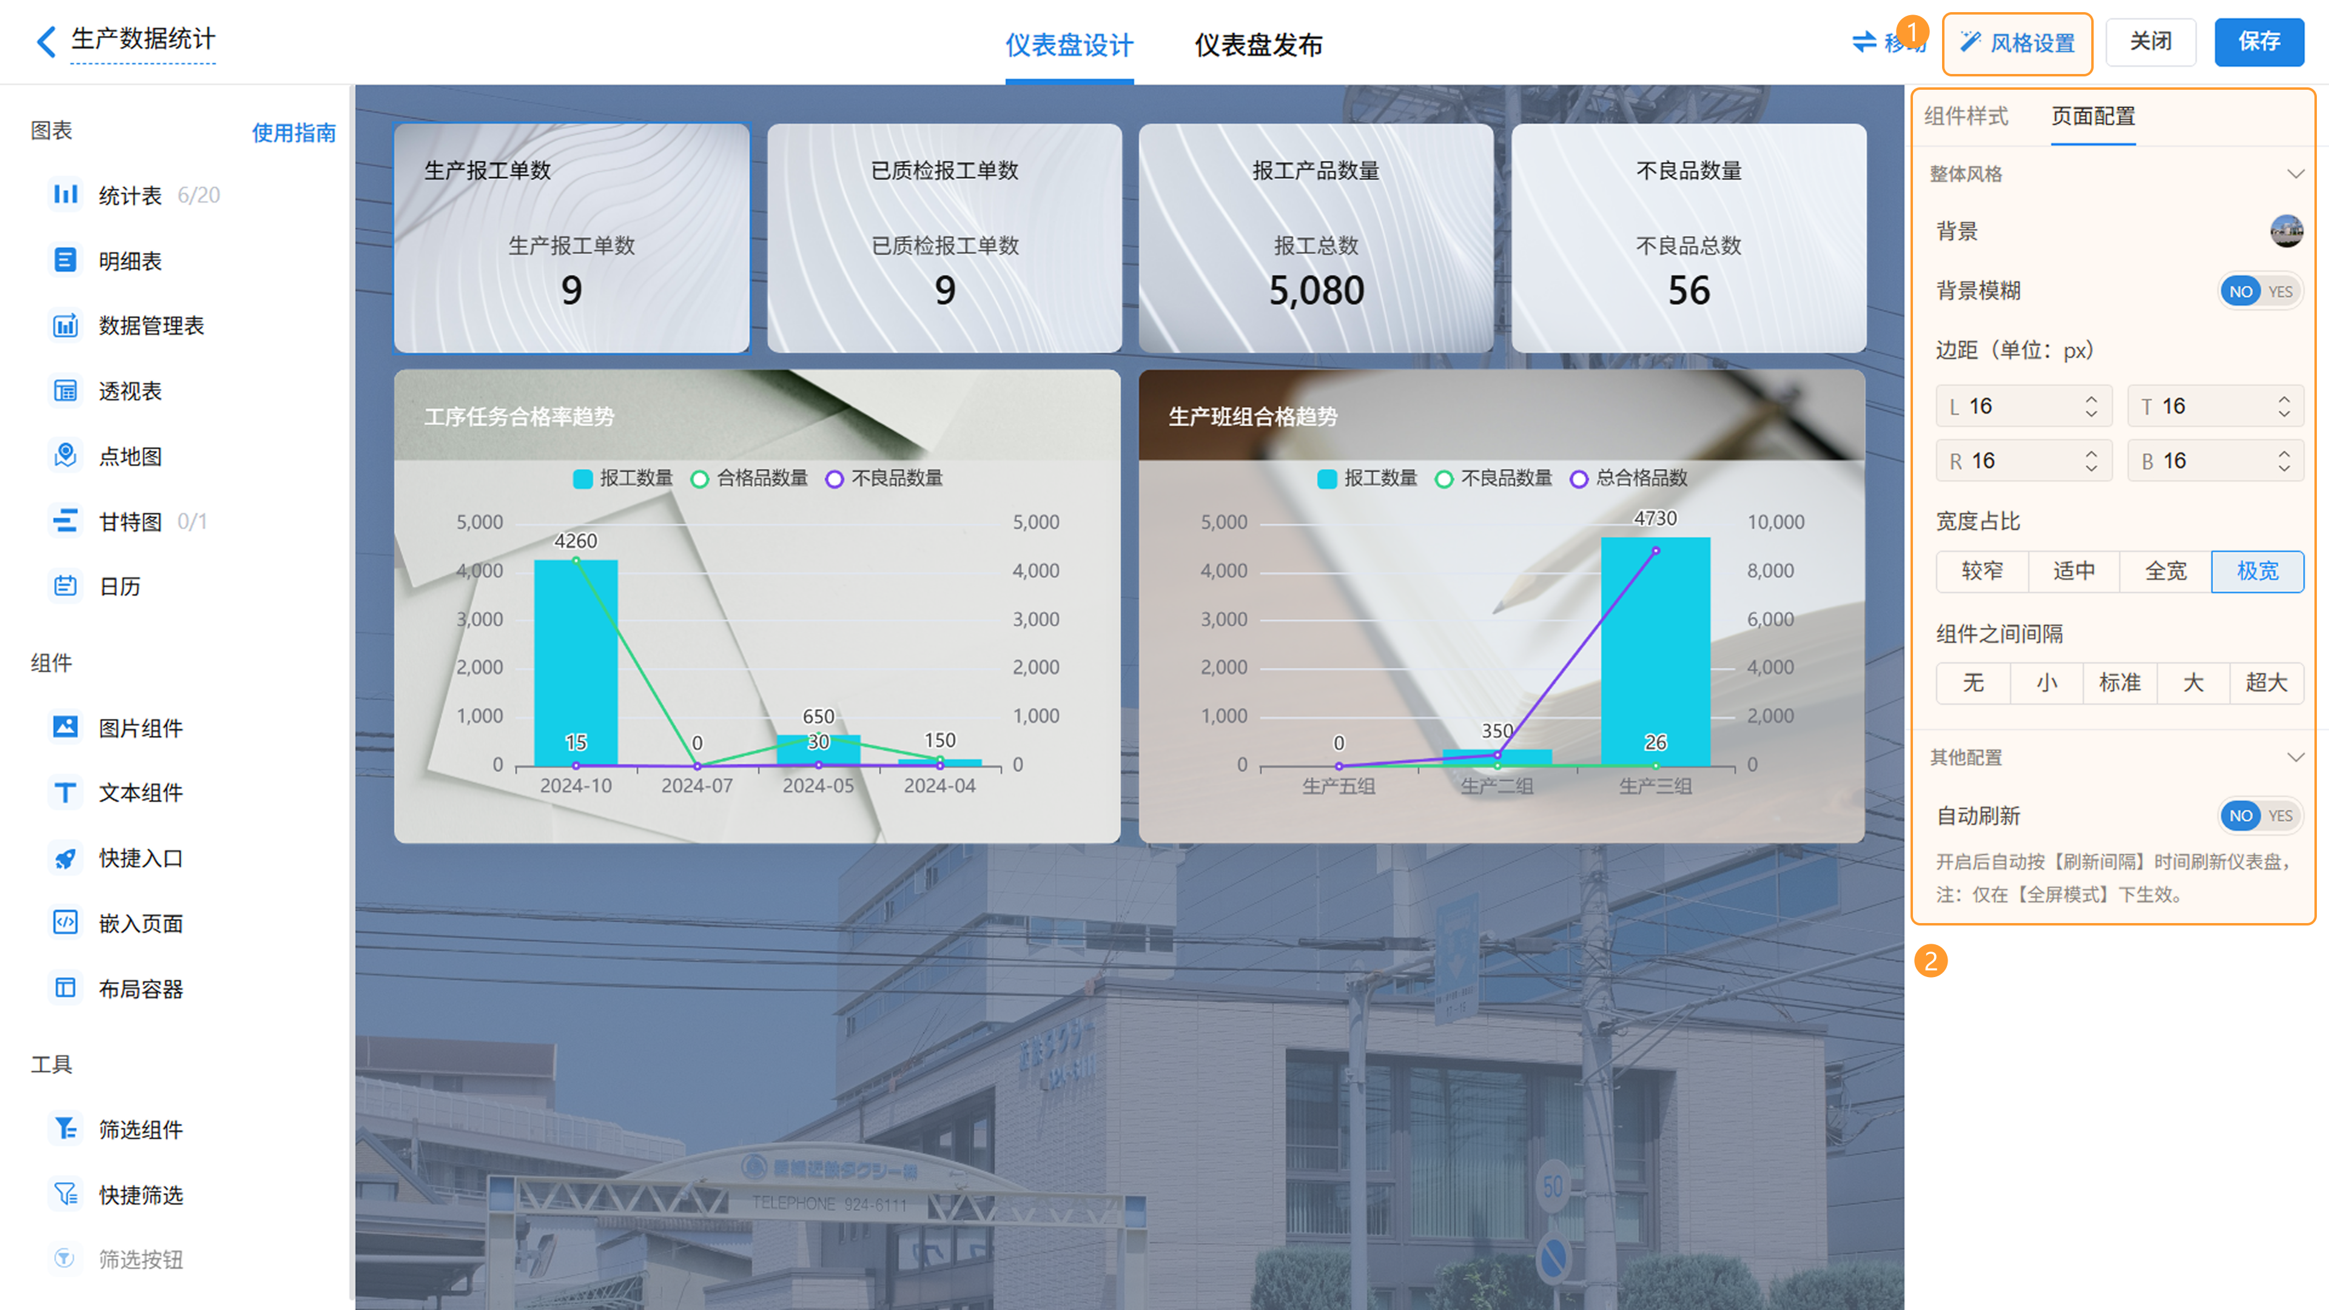Select the 图片组件 picture icon
Viewport: 2329px width, 1310px height.
[65, 727]
